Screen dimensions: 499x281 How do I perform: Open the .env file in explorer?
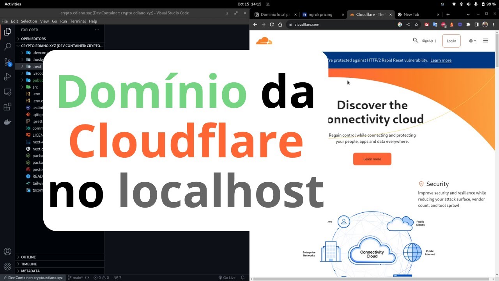(x=32, y=94)
